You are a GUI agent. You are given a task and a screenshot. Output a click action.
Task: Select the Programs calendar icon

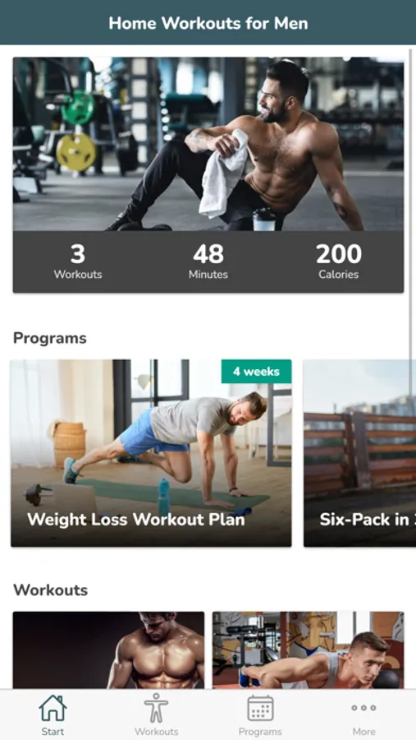260,708
